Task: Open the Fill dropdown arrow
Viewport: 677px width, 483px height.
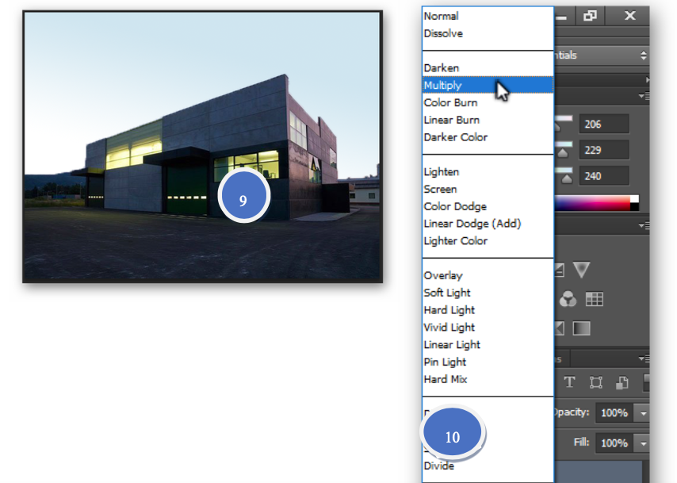Action: click(x=643, y=443)
